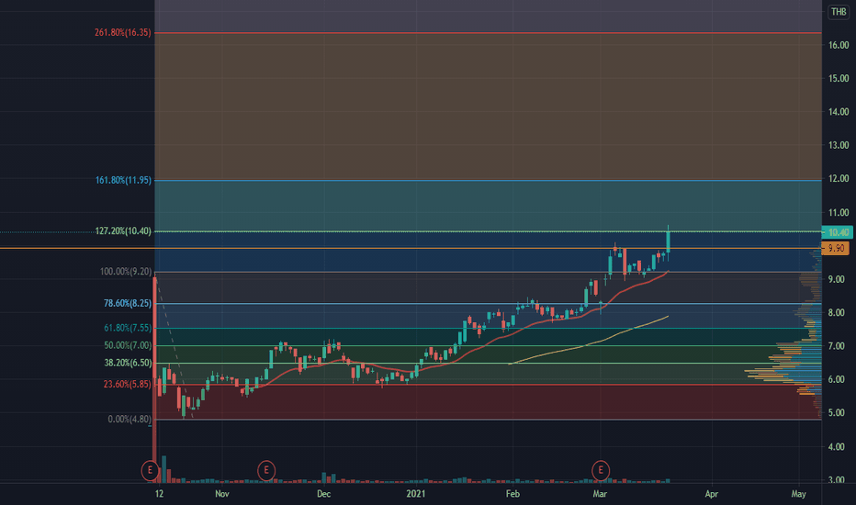Select the 100.00%(9.20) Fibonacci label
Viewport: 856px width, 505px height.
tap(126, 272)
